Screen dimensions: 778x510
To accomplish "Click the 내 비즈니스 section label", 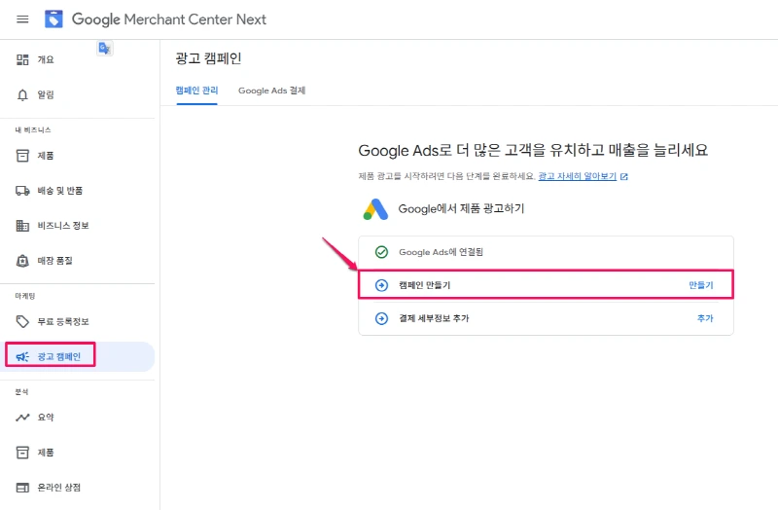I will coord(33,130).
